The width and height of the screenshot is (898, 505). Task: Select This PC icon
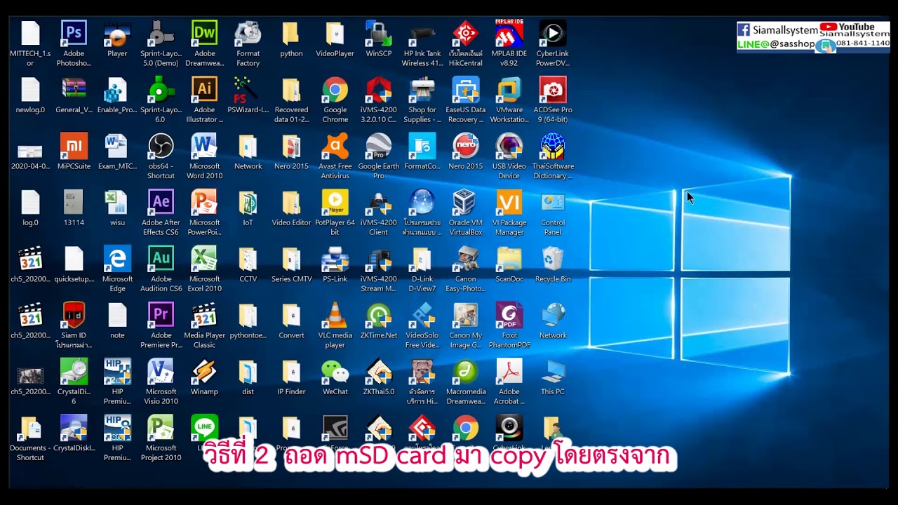coord(552,372)
